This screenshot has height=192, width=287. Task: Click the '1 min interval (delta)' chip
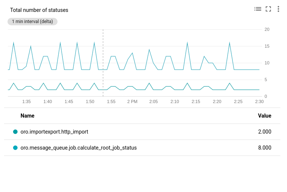(x=33, y=22)
